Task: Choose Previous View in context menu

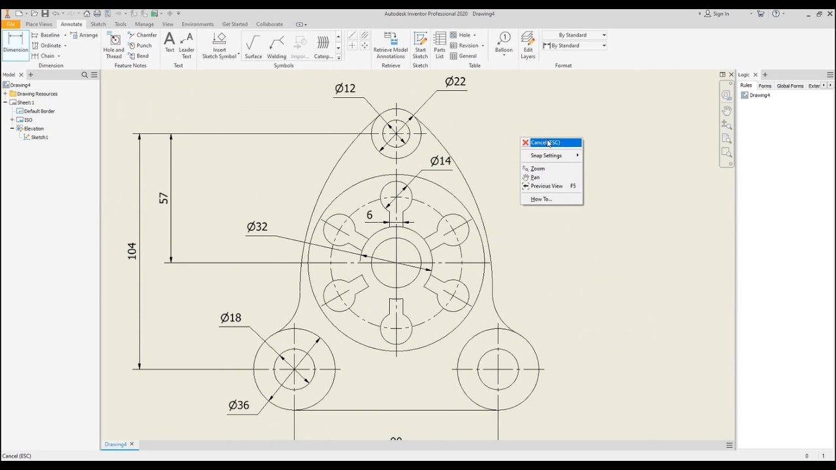Action: [x=551, y=186]
